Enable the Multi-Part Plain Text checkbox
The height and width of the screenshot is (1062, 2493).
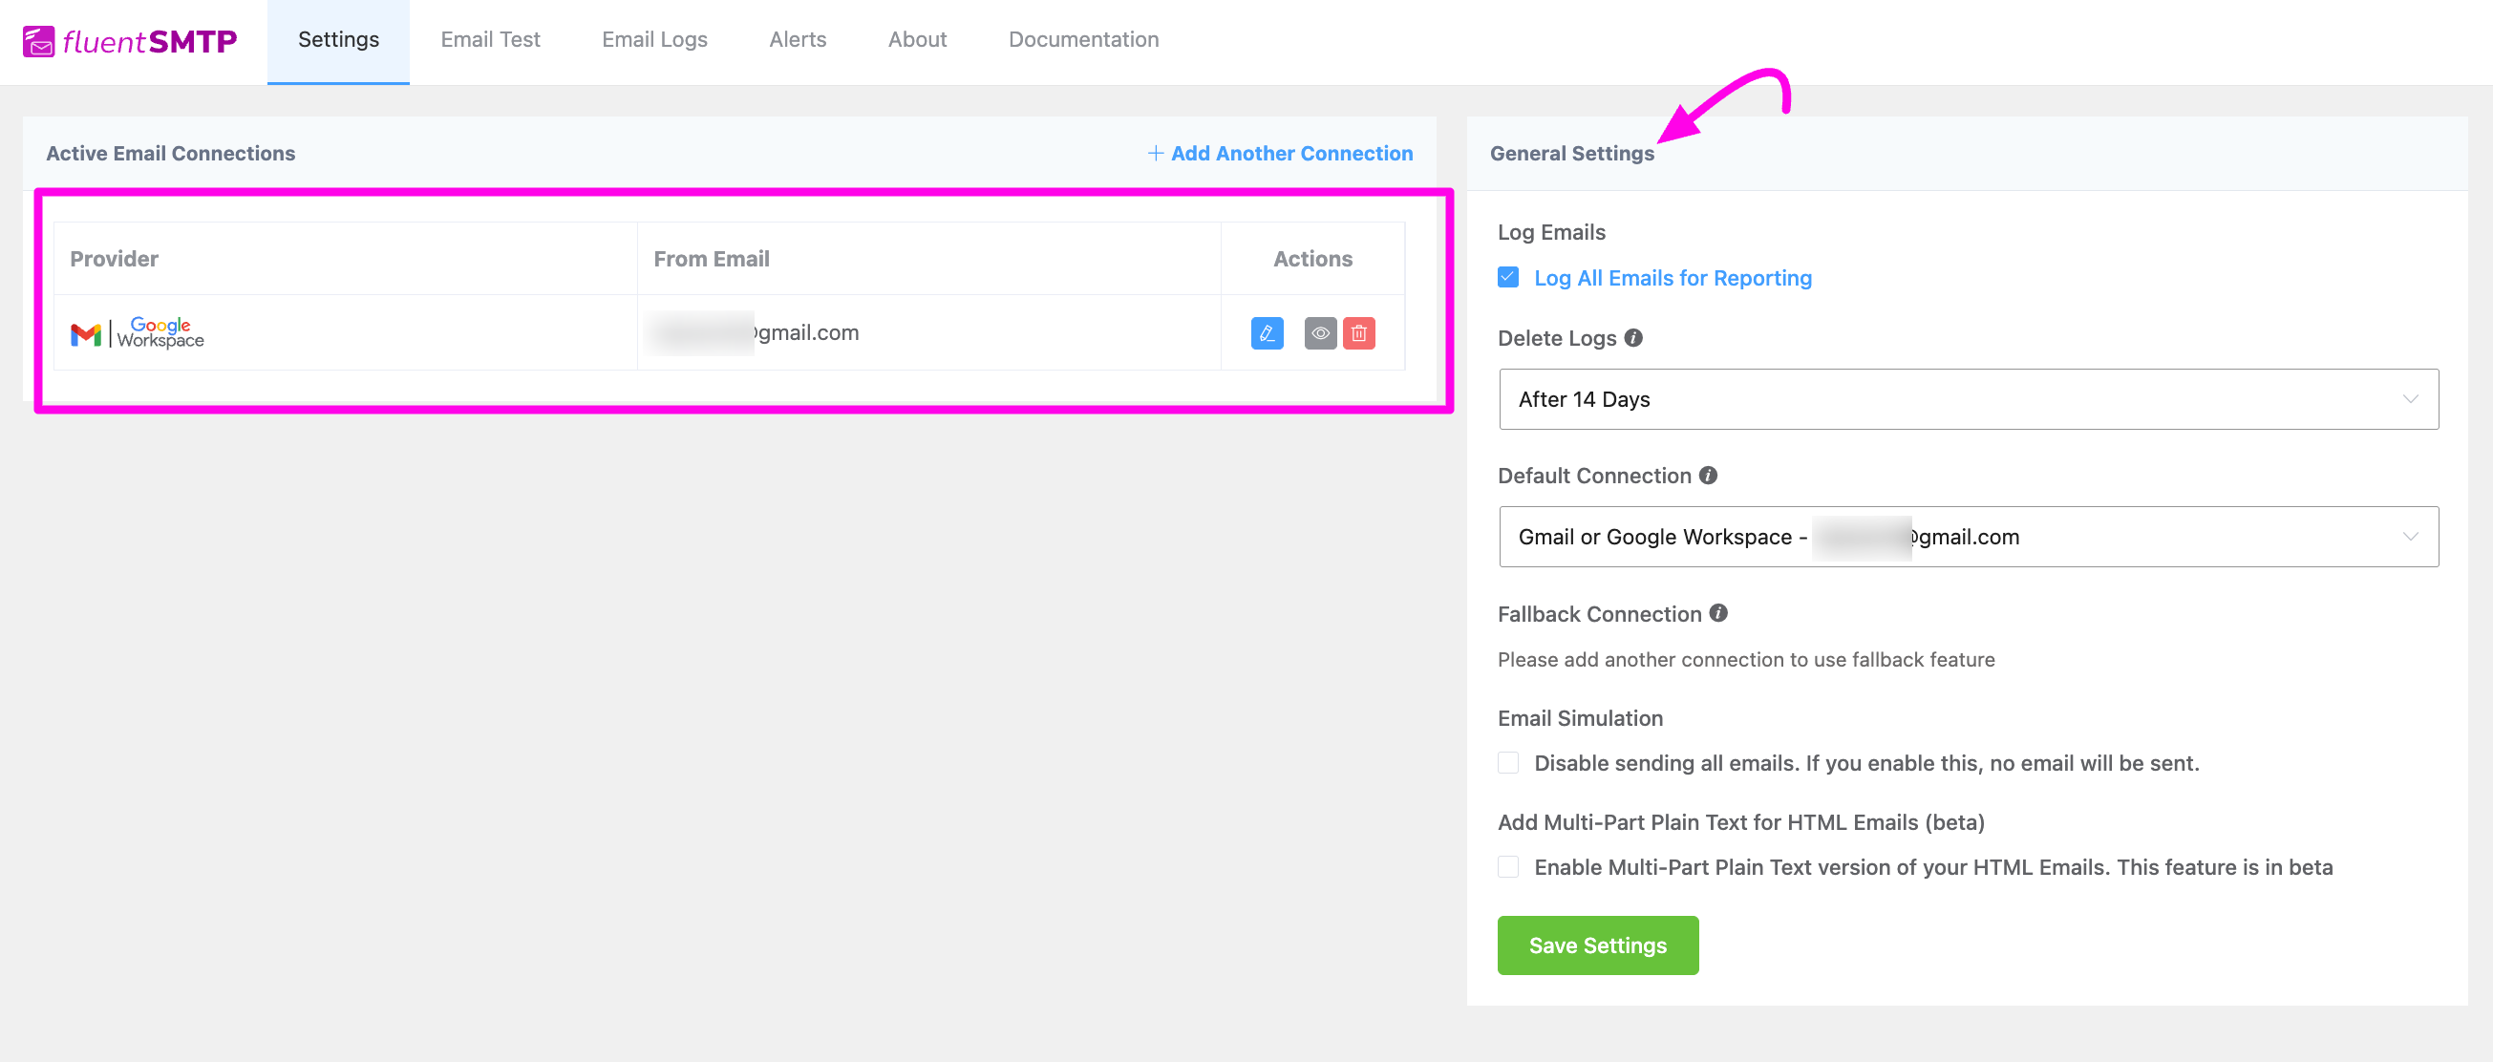[1508, 866]
